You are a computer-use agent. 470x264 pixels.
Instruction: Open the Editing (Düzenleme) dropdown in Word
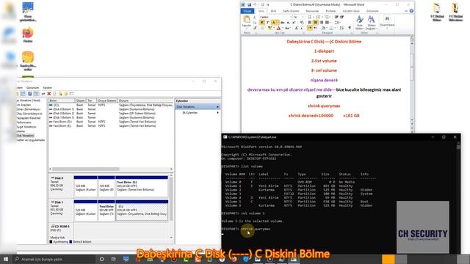pyautogui.click(x=387, y=23)
